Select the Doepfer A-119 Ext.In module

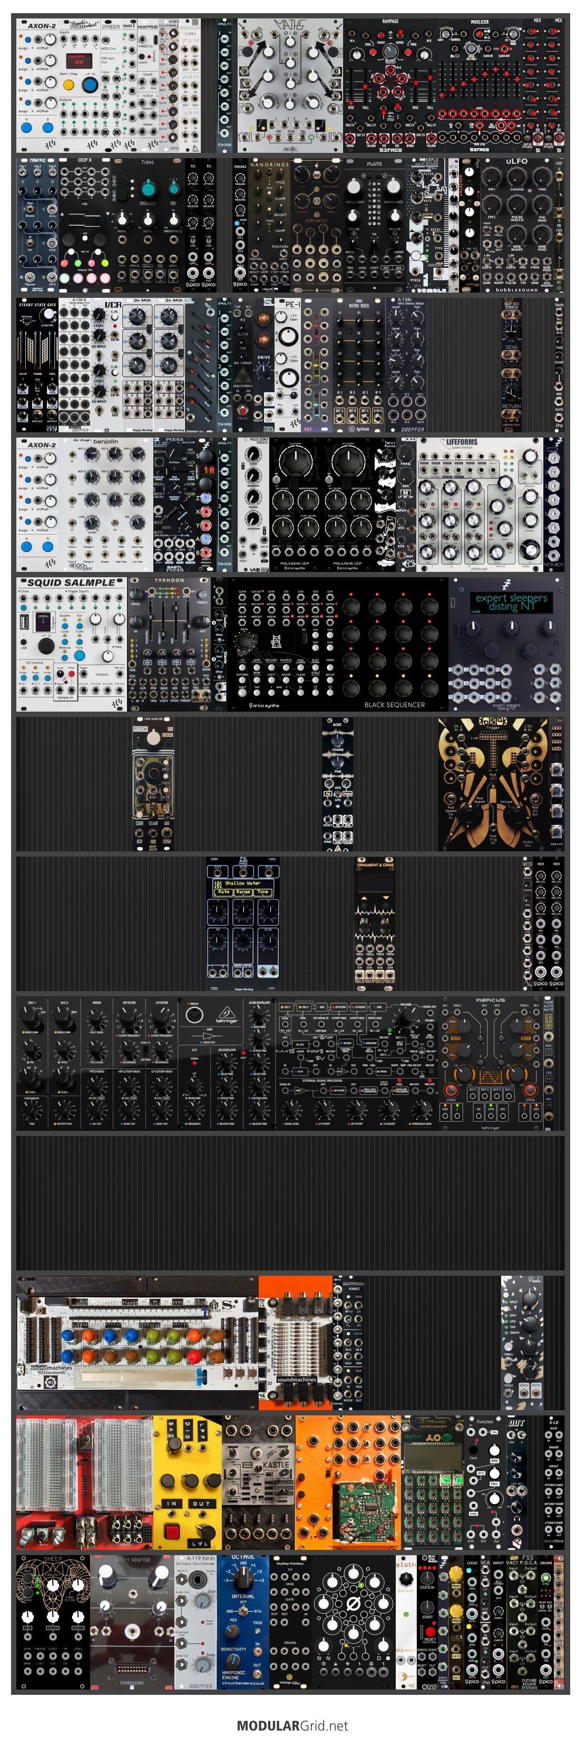point(195,1622)
